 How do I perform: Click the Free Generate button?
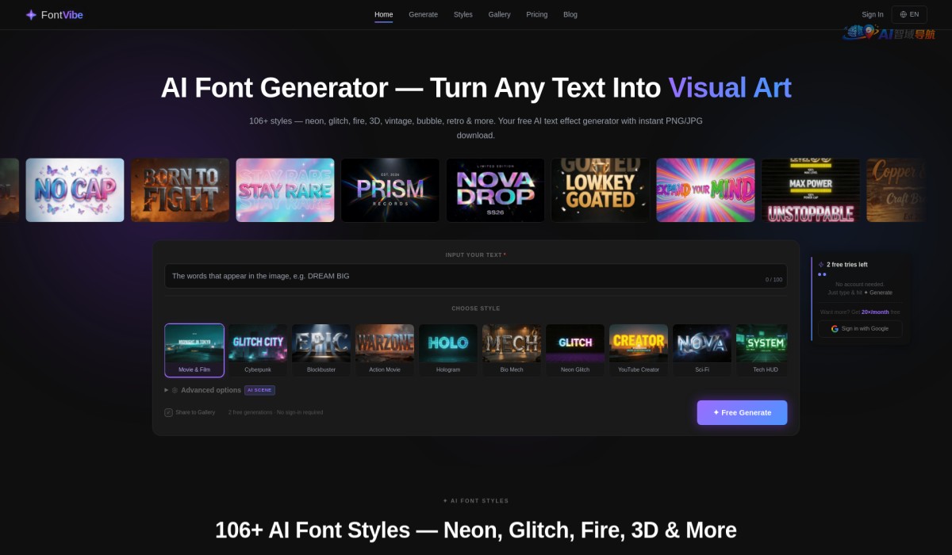743,412
